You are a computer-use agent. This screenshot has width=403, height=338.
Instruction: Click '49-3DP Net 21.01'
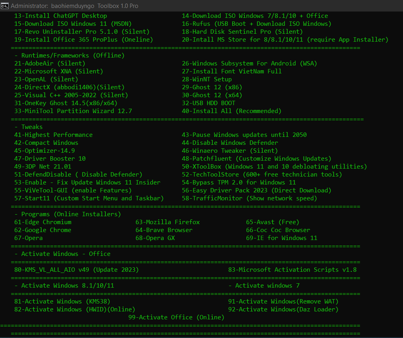point(43,167)
